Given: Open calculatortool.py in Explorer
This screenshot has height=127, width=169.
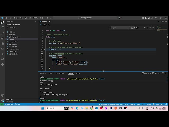Looking at the screenshot, I should pyautogui.click(x=14, y=37).
